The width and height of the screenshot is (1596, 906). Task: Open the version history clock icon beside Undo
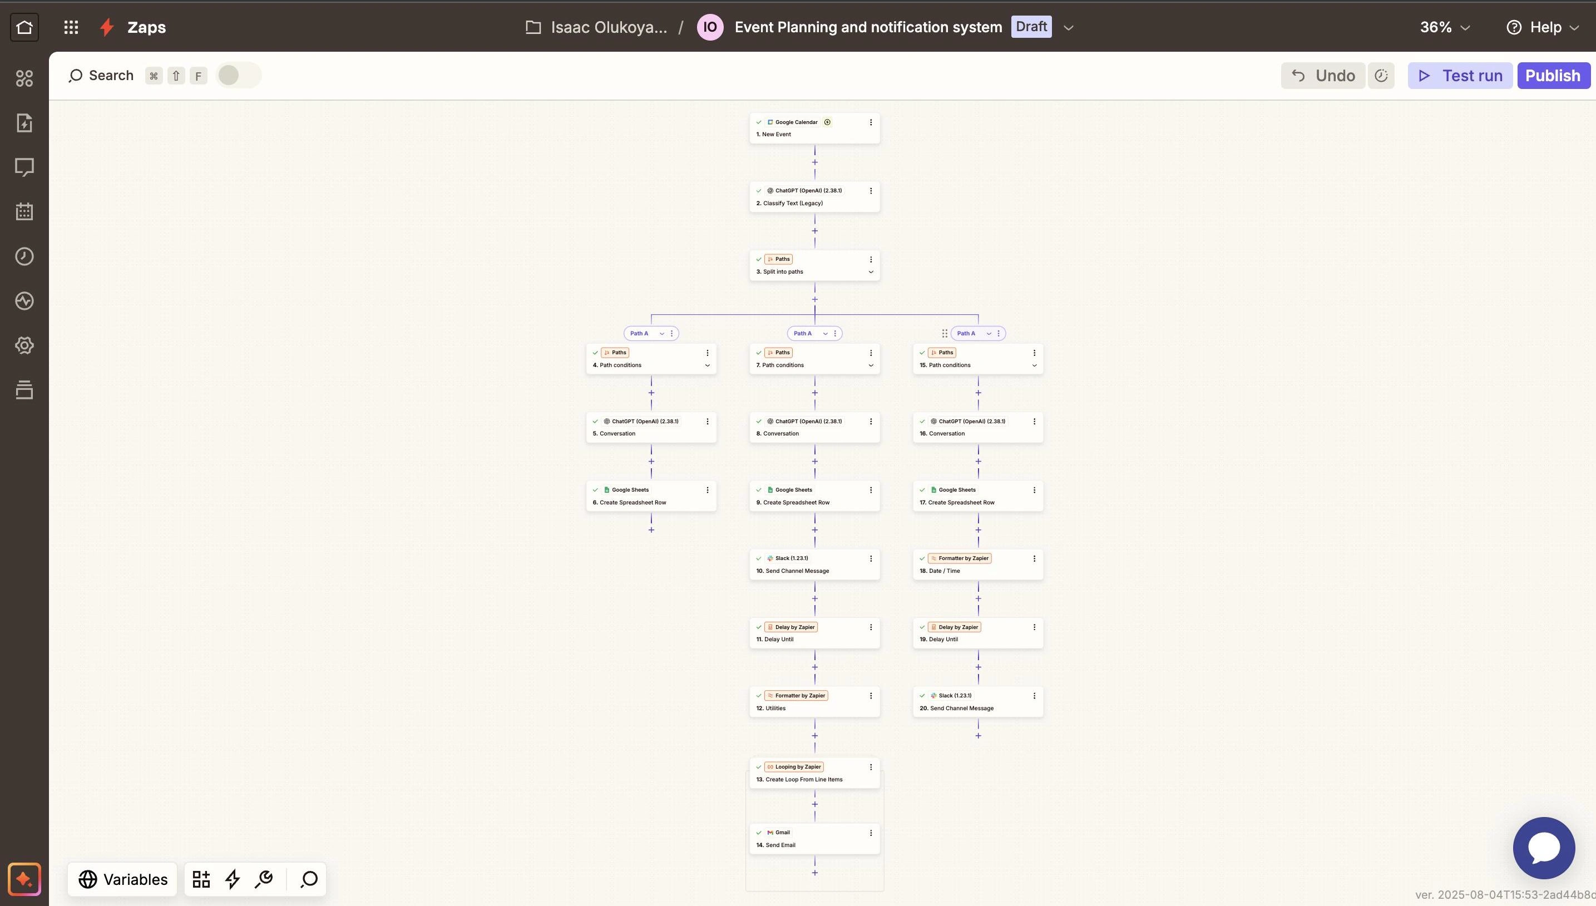pyautogui.click(x=1381, y=76)
